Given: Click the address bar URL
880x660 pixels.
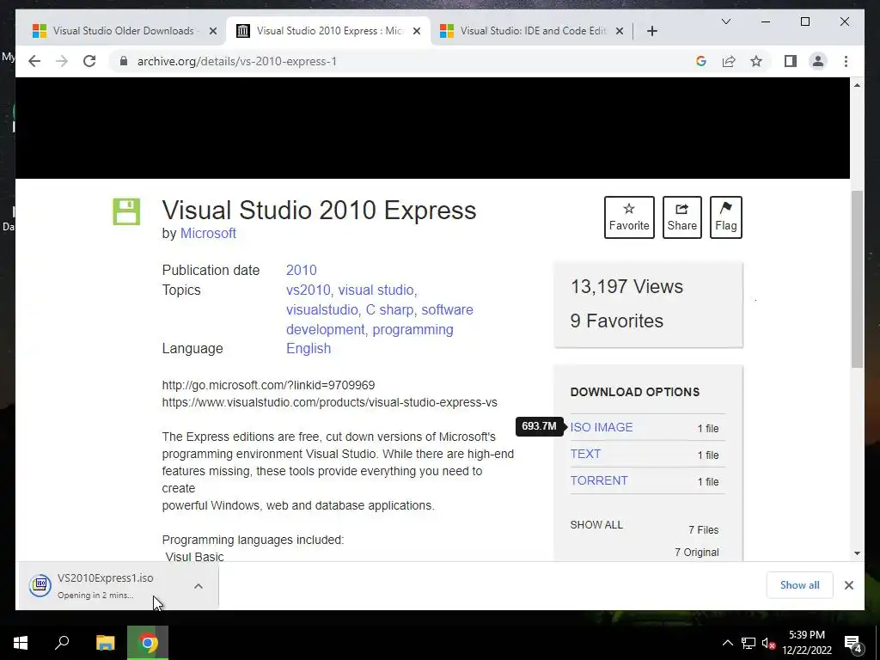Looking at the screenshot, I should (x=237, y=61).
